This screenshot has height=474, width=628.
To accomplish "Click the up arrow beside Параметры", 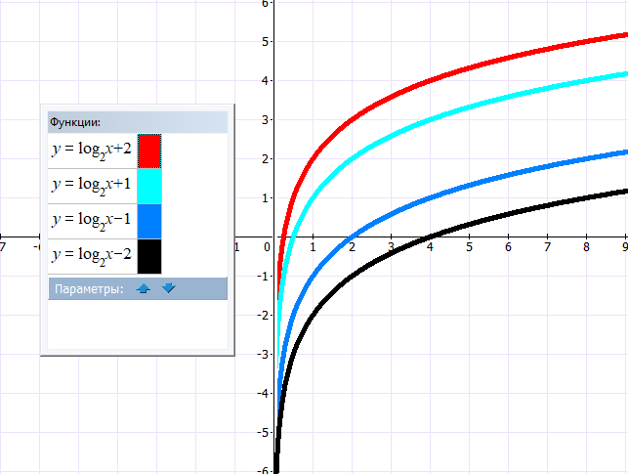I will point(144,288).
